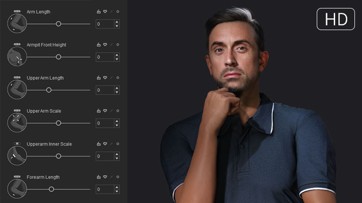This screenshot has height=203, width=362.
Task: Click the Upper Arm Scale value field
Action: click(105, 123)
